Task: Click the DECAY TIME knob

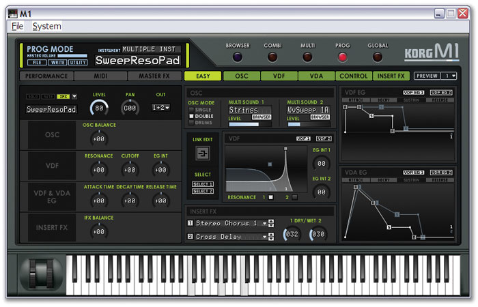Action: point(130,201)
